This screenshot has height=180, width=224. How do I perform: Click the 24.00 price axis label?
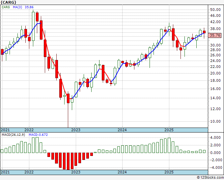point(215,61)
